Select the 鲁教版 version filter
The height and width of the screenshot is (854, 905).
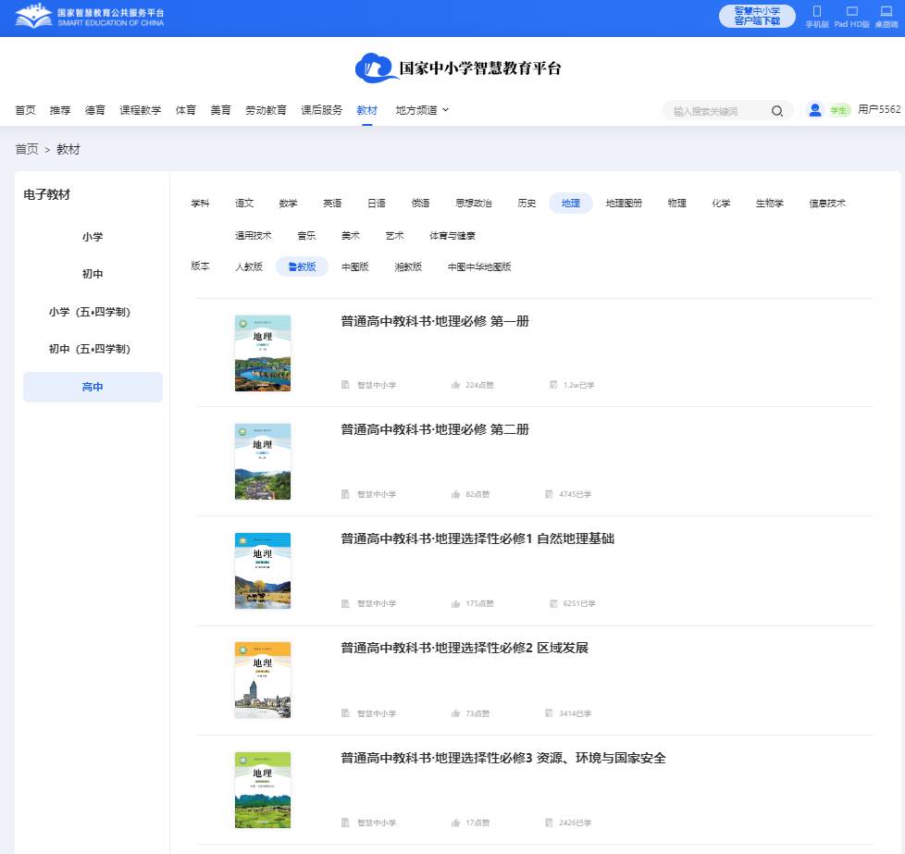point(302,266)
